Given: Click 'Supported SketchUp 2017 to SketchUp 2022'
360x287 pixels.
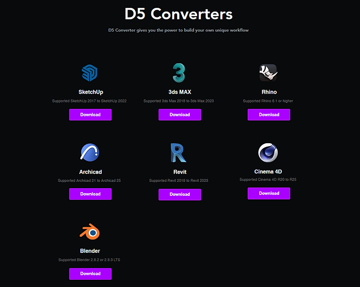Looking at the screenshot, I should tap(90, 101).
